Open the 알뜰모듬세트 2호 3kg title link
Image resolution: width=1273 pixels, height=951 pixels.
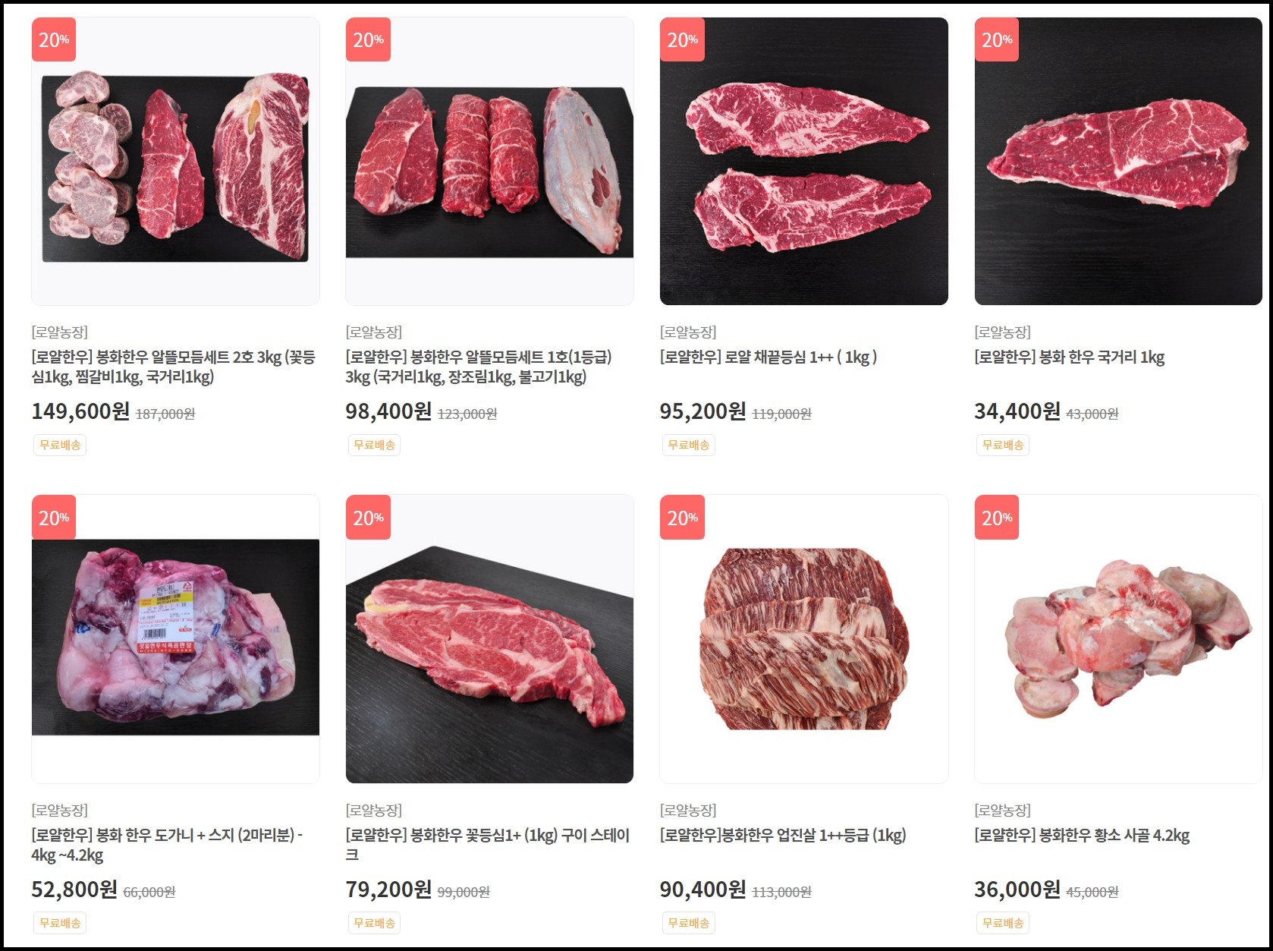click(174, 367)
